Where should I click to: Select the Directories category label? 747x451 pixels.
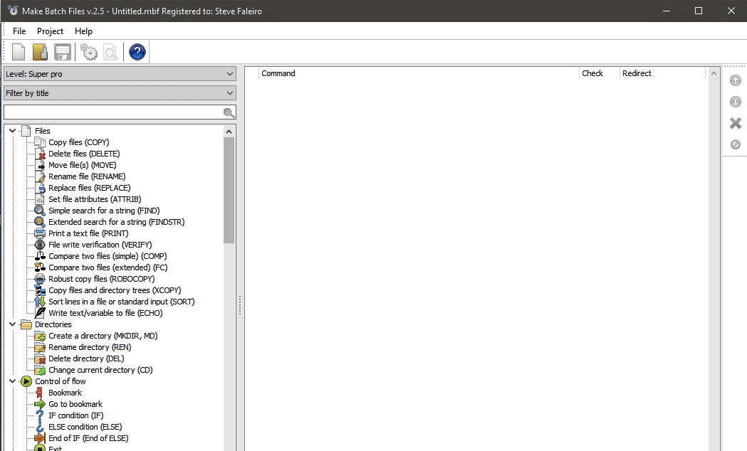tap(53, 324)
